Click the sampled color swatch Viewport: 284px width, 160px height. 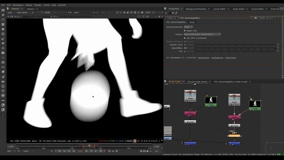click(135, 141)
